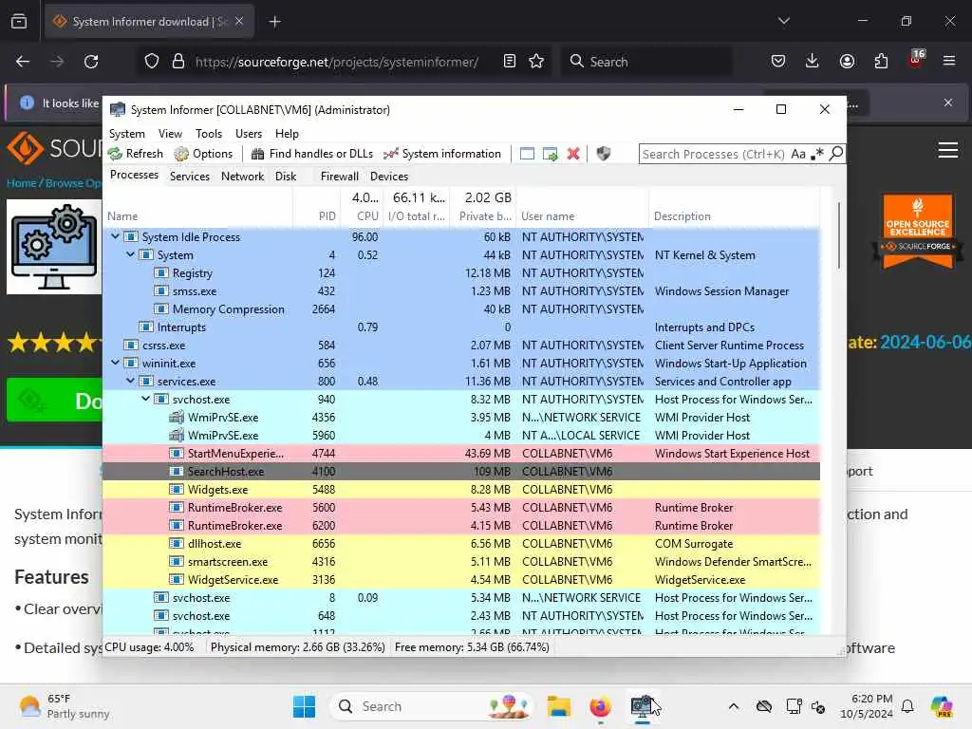Select the Processes tab
972x729 pixels.
134,176
